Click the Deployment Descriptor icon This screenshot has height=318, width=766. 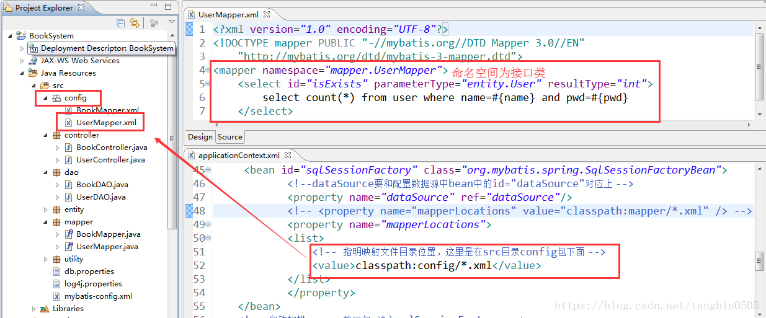click(33, 48)
